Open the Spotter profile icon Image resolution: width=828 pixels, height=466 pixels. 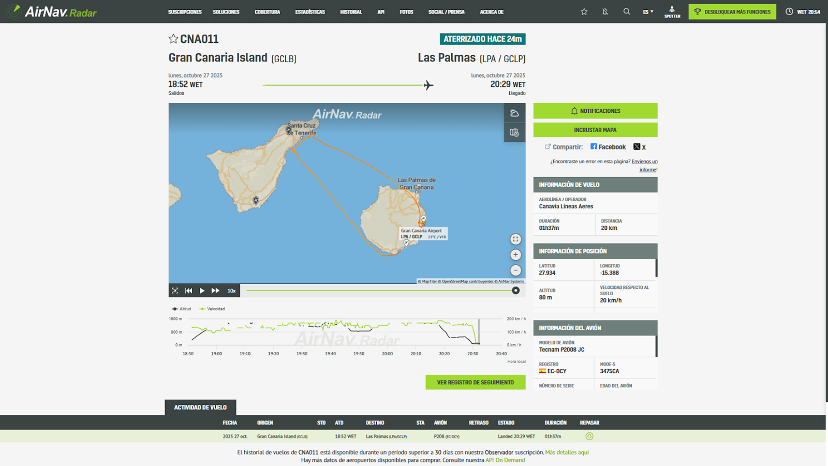click(672, 11)
